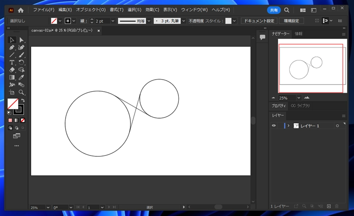The image size is (354, 216).
Task: Select the Shape Builder tool
Action: 21,70
